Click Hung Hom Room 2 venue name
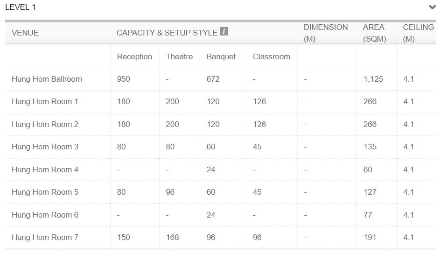 click(x=45, y=124)
